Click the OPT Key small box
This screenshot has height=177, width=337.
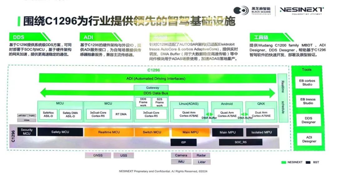coord(22,115)
